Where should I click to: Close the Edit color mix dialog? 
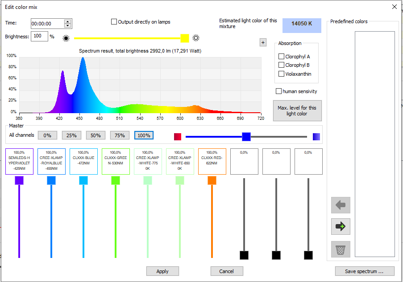point(395,7)
